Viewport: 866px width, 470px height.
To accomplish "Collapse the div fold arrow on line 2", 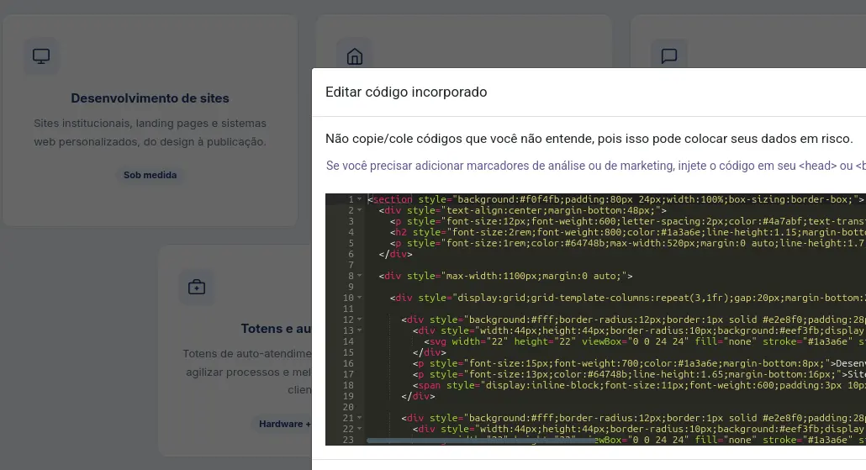I will (x=360, y=210).
